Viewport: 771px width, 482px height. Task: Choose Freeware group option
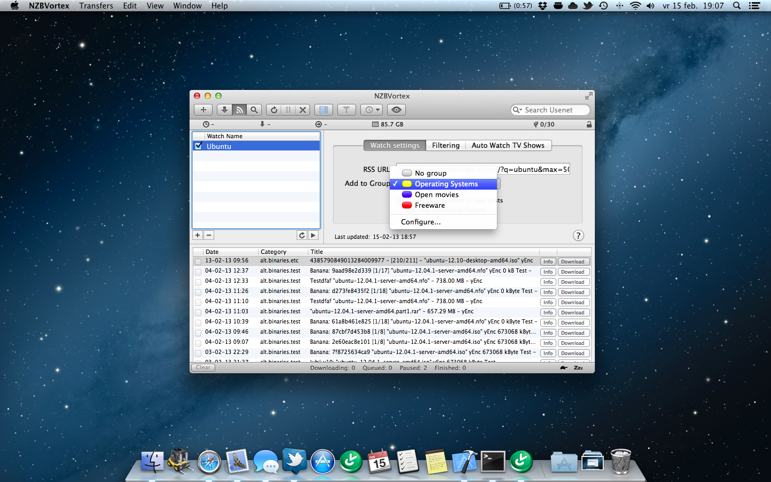(443, 205)
